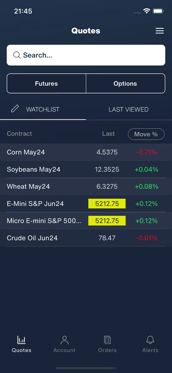Tap highlighted E-Mini S&P Jun24 last price
The height and width of the screenshot is (373, 172).
(107, 204)
